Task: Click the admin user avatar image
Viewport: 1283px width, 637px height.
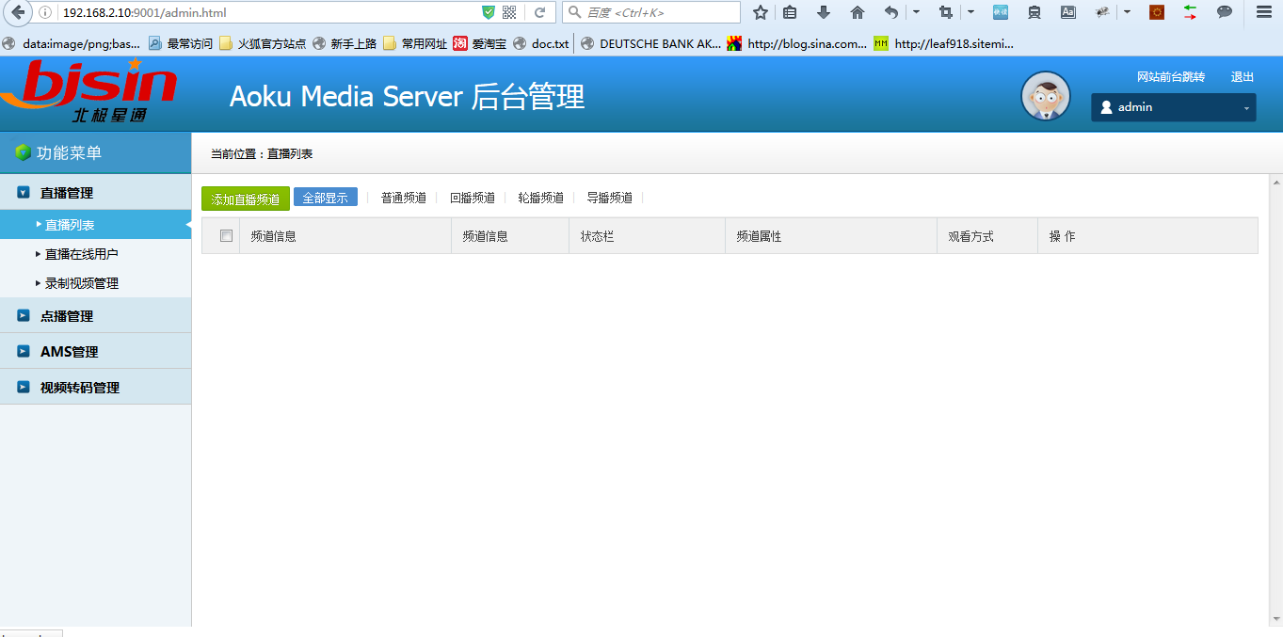Action: (1045, 95)
